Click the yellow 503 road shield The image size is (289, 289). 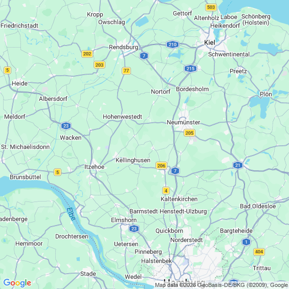(x=211, y=7)
